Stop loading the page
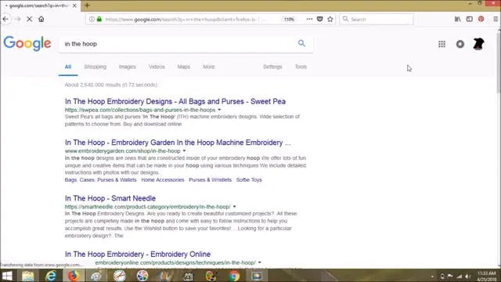Image resolution: width=501 pixels, height=282 pixels. 29,19
